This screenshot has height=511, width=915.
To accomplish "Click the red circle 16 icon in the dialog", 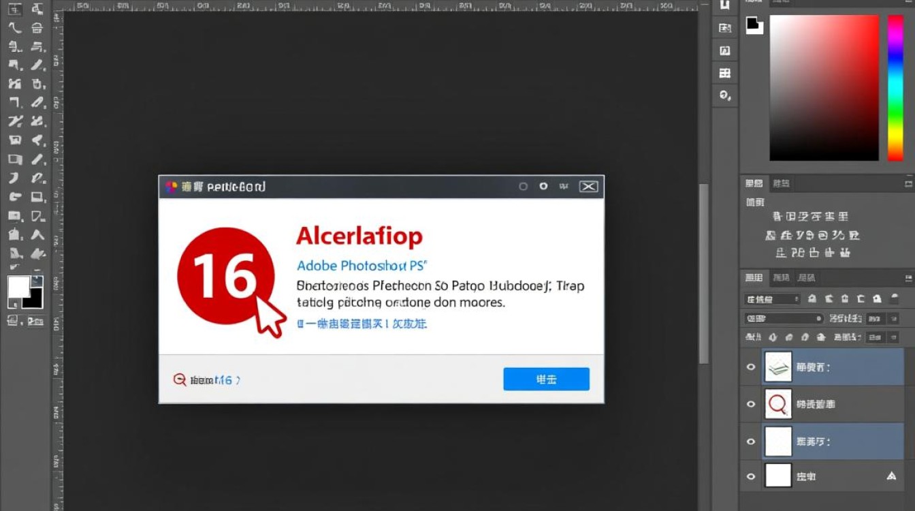I will click(225, 276).
